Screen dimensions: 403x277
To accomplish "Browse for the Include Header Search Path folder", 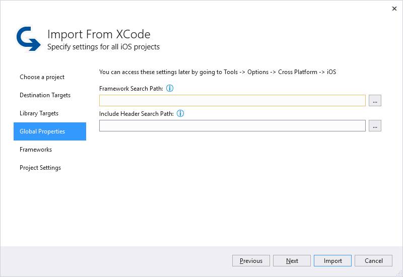I will tap(375, 125).
